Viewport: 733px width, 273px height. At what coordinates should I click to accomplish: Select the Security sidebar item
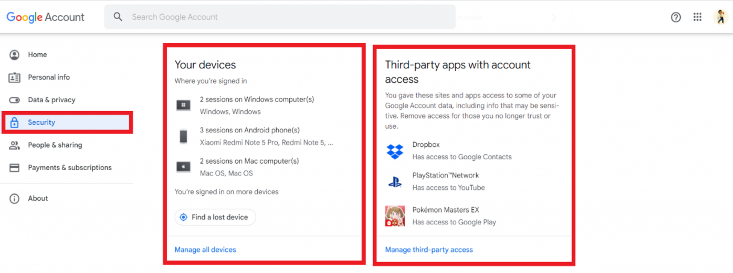coord(42,122)
